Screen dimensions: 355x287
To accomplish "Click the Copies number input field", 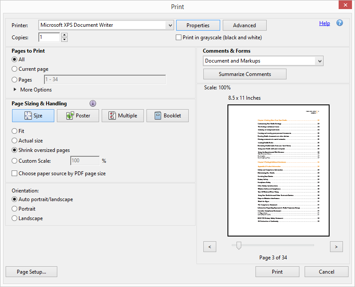I will point(49,38).
